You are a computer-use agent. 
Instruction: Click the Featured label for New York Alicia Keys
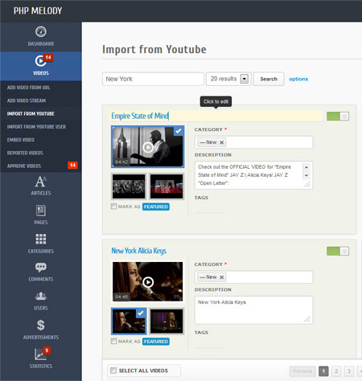pyautogui.click(x=156, y=342)
